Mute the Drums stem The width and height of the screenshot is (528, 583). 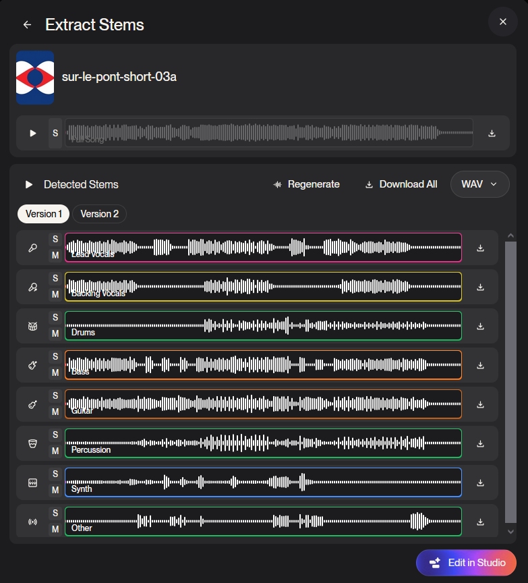[55, 333]
